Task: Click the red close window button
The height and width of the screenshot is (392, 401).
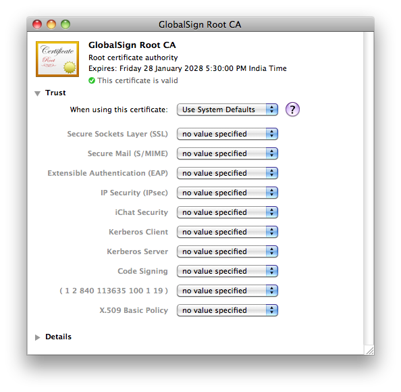Action: click(x=37, y=24)
